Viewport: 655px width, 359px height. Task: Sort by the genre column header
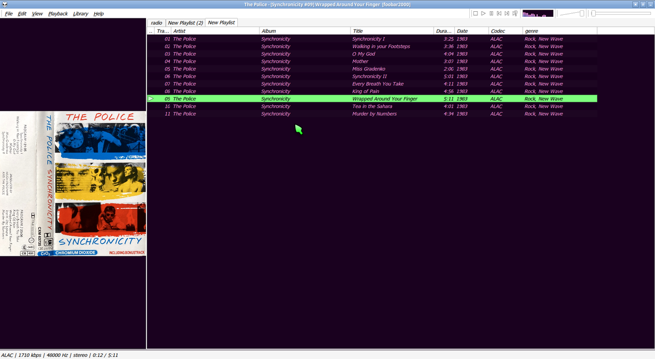(x=560, y=31)
